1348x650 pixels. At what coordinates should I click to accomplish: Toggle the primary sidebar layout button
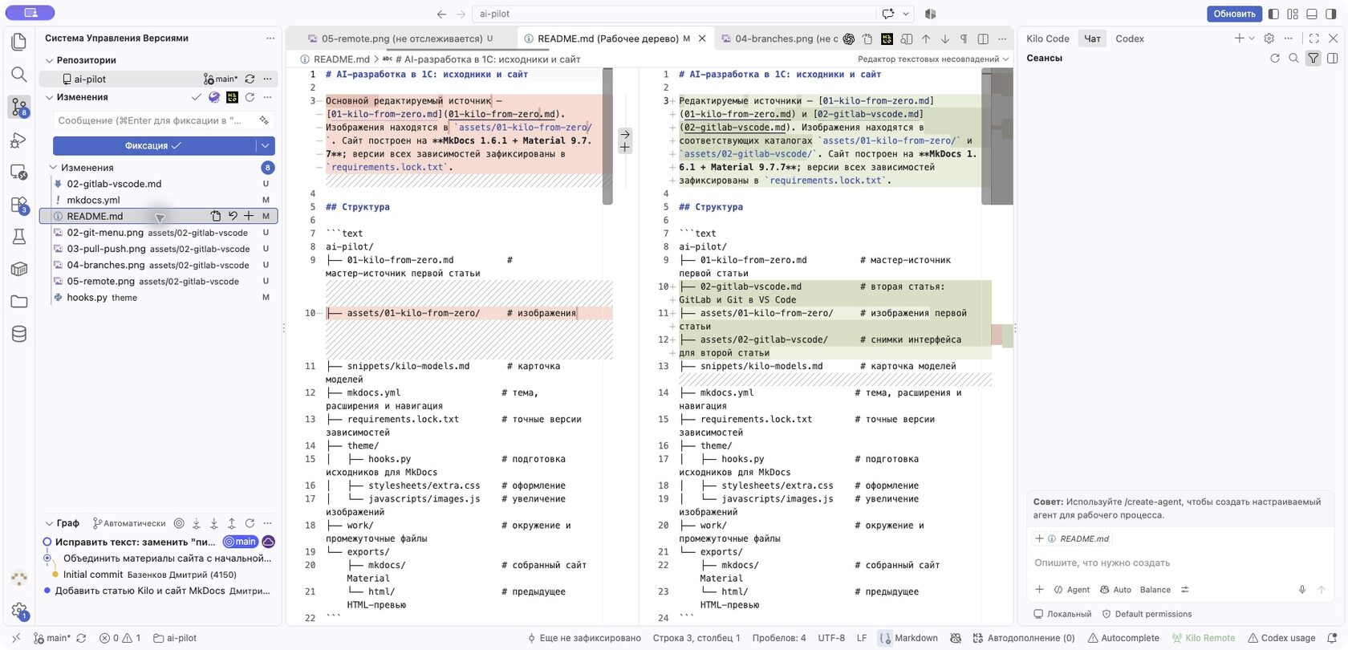pyautogui.click(x=1273, y=14)
